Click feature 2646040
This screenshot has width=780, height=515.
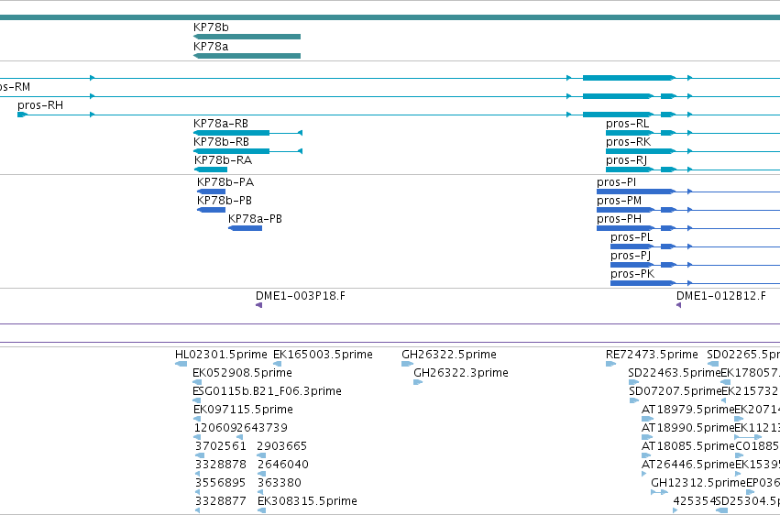[261, 474]
